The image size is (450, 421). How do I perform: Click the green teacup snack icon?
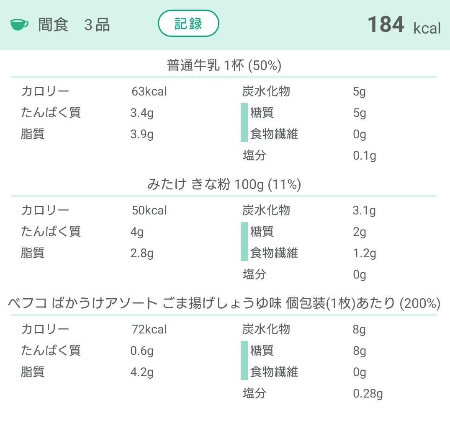click(19, 25)
